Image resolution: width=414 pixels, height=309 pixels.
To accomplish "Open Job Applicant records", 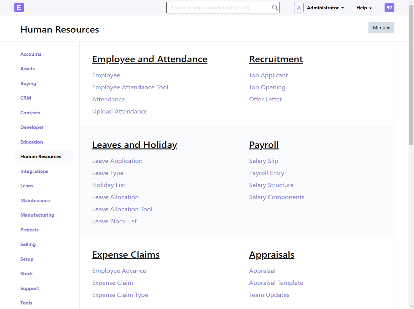I will click(268, 75).
